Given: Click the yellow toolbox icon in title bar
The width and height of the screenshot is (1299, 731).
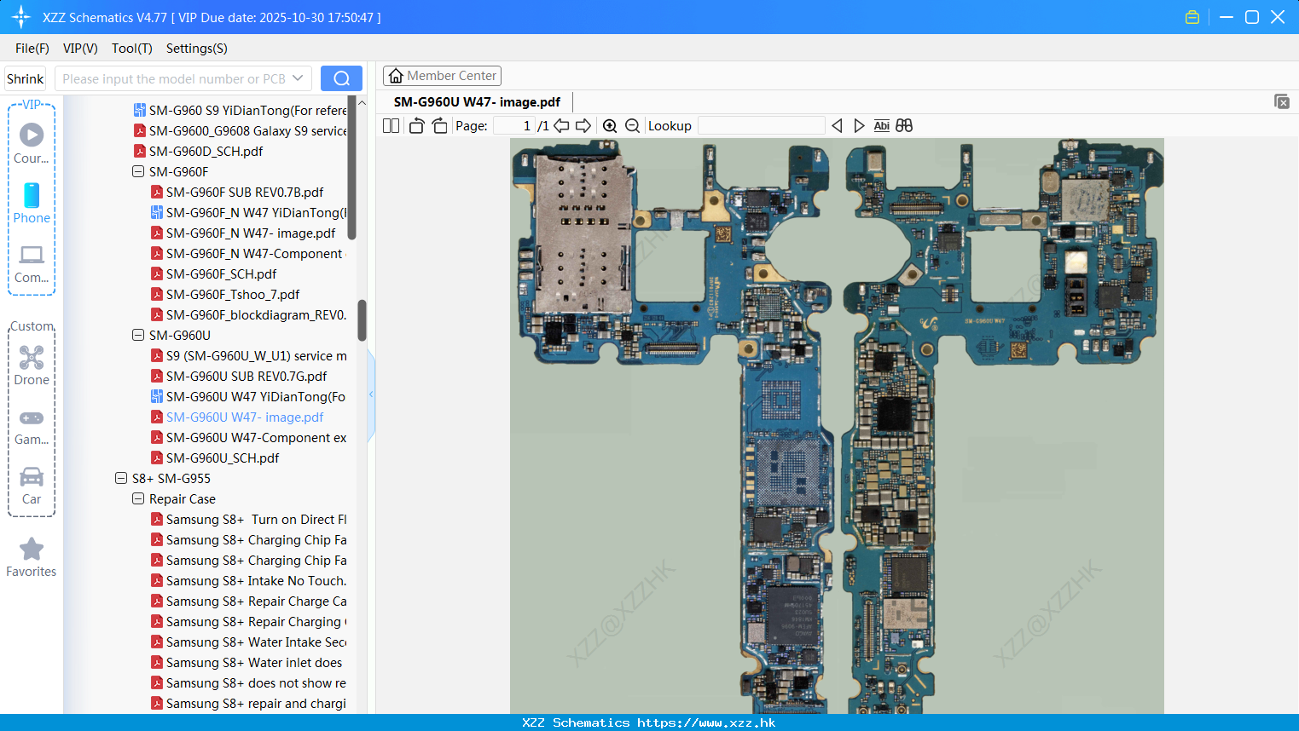Looking at the screenshot, I should point(1192,17).
